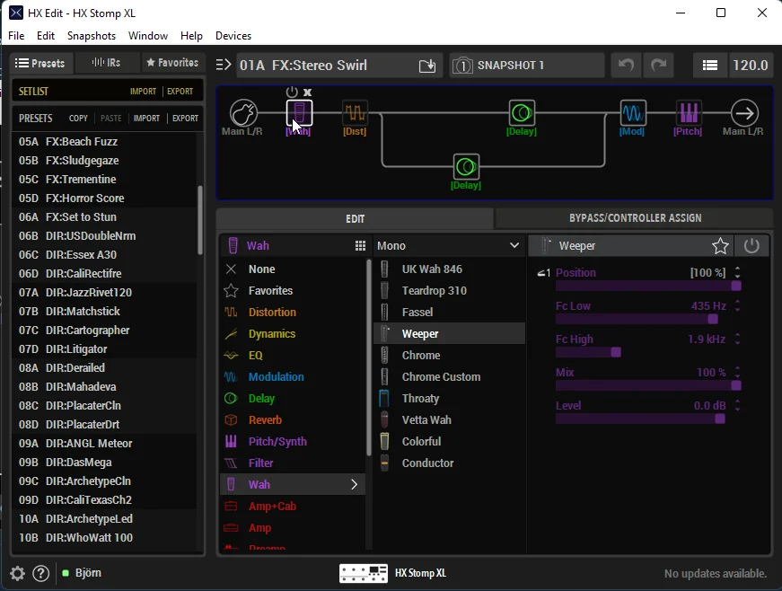This screenshot has width=782, height=591.
Task: Step the Position value arrows
Action: (x=738, y=272)
